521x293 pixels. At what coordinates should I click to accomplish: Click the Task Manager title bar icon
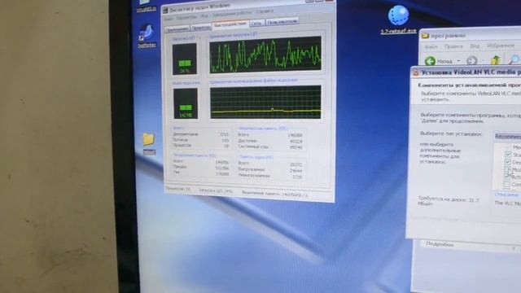(x=165, y=11)
